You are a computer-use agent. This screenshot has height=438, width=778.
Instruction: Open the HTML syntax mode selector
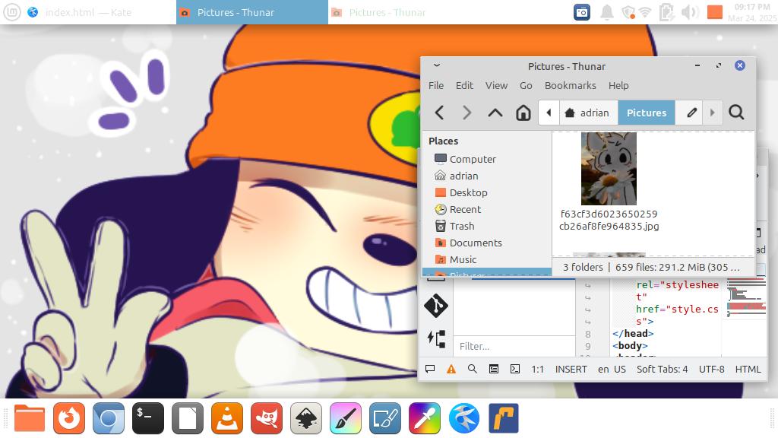tap(748, 369)
